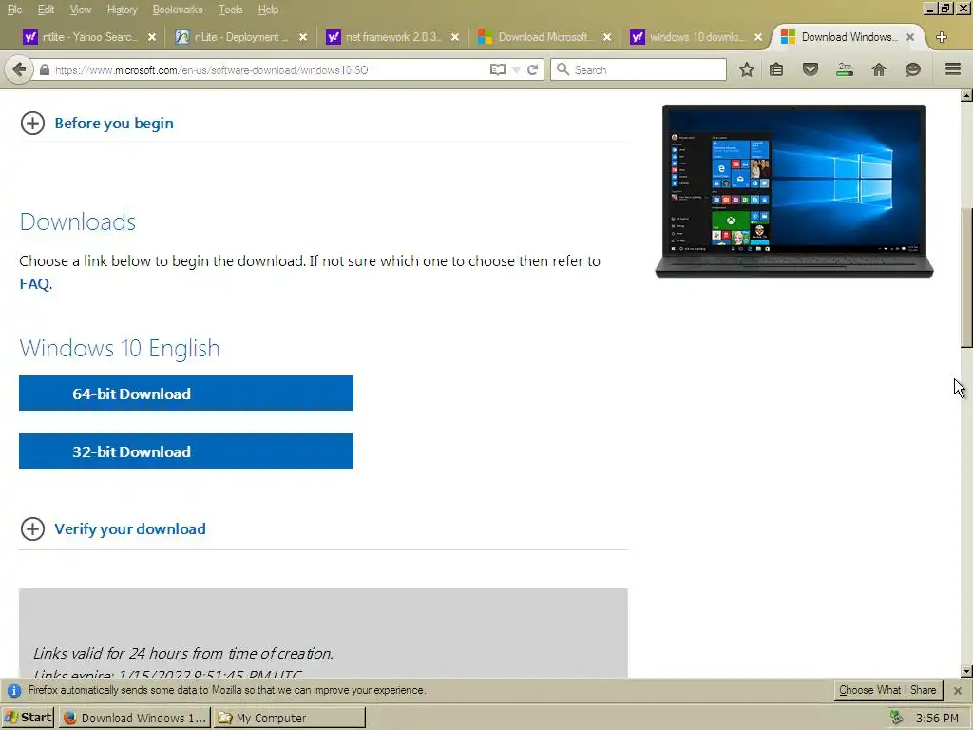Close the active Download Windows tab
Image resolution: width=973 pixels, height=730 pixels.
coord(910,37)
